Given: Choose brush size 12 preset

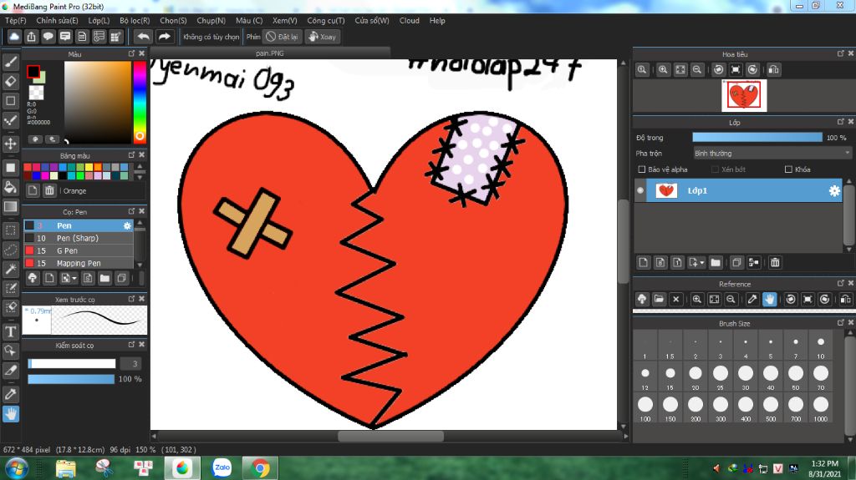Looking at the screenshot, I should pyautogui.click(x=645, y=377).
